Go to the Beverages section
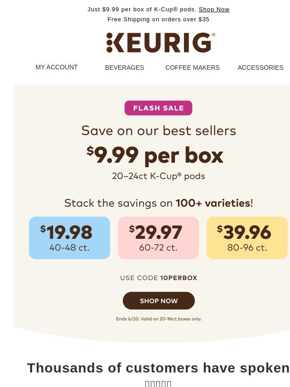Viewport: 290px width, 387px height. (x=125, y=68)
